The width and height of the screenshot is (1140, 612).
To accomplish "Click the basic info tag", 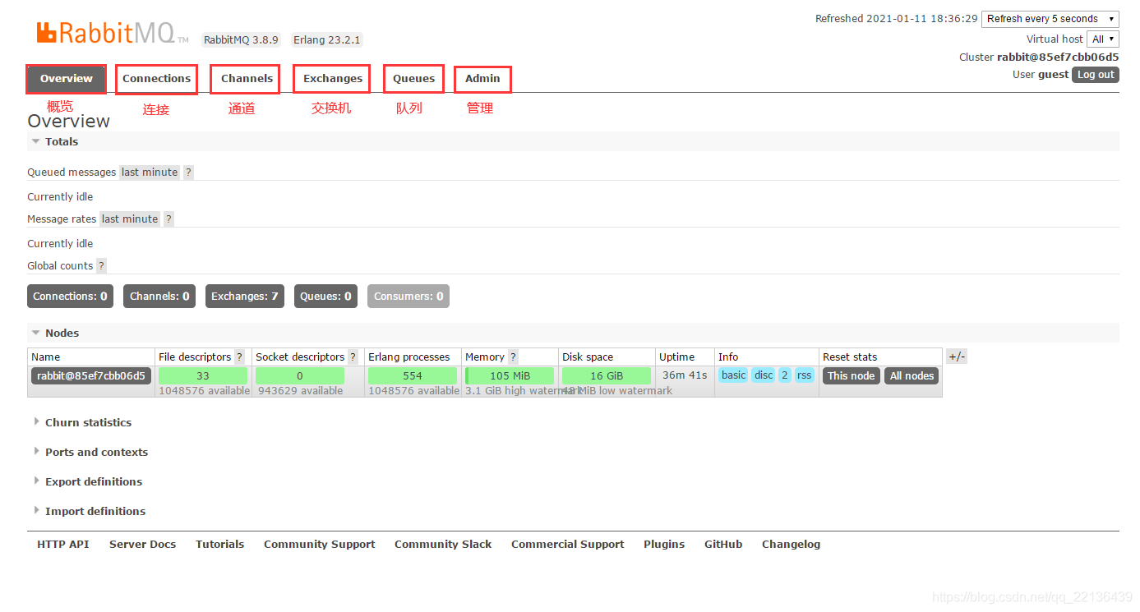I will (x=733, y=375).
